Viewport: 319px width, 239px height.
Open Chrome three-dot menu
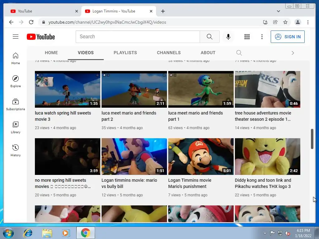tap(308, 22)
